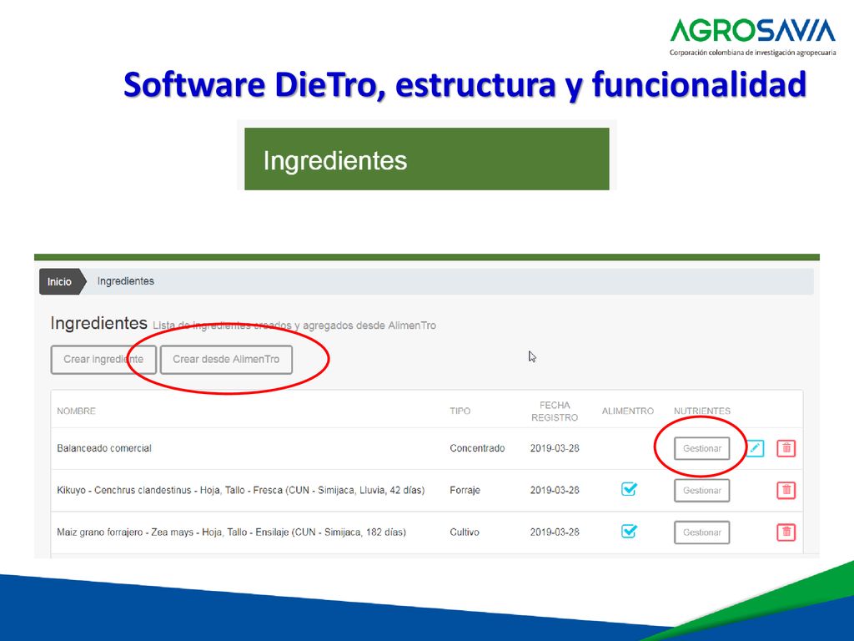Viewport: 854px width, 641px height.
Task: Click the FECHA REGISTRO column header
Action: tap(555, 411)
